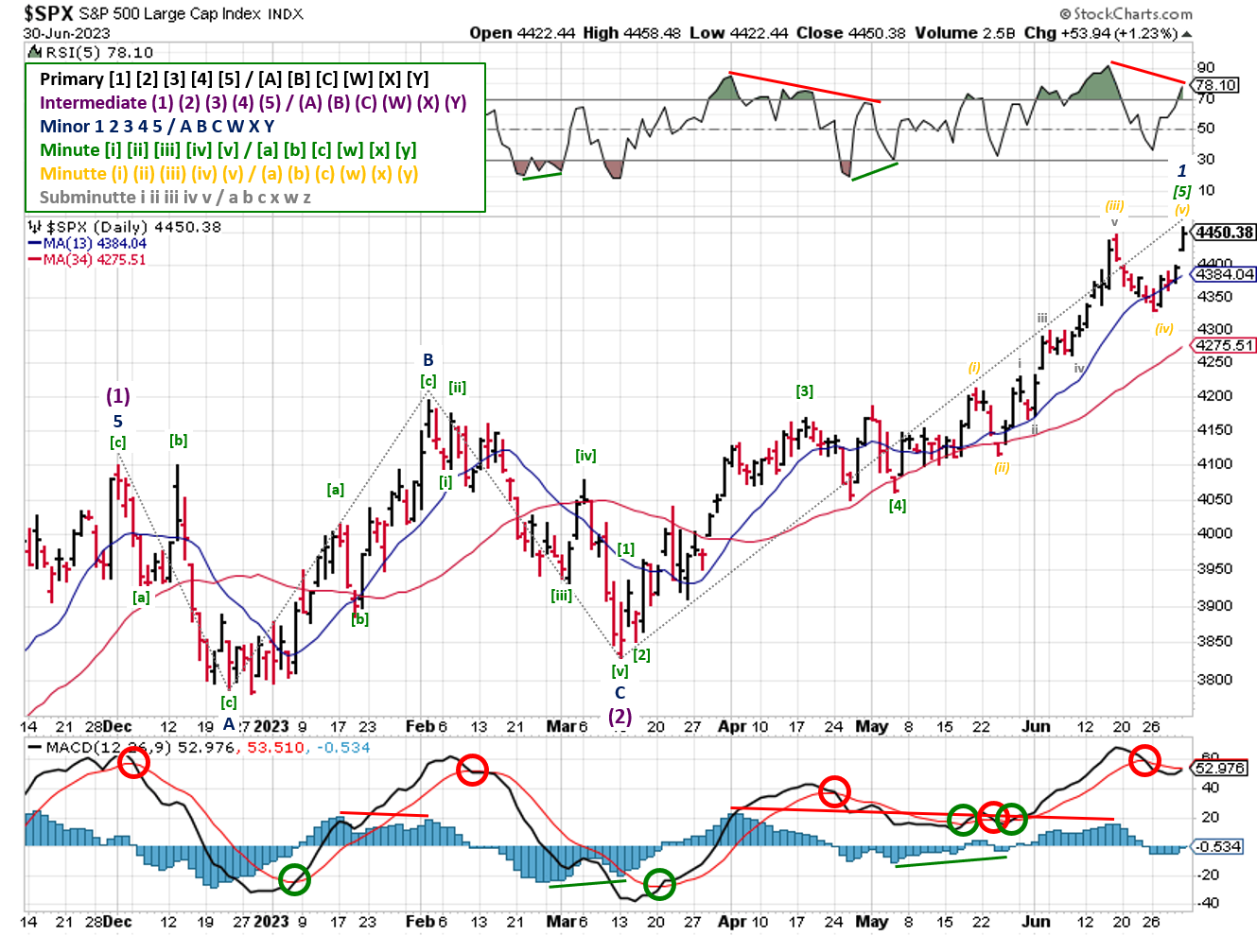
Task: Click the green [3] wave label
Action: (805, 391)
